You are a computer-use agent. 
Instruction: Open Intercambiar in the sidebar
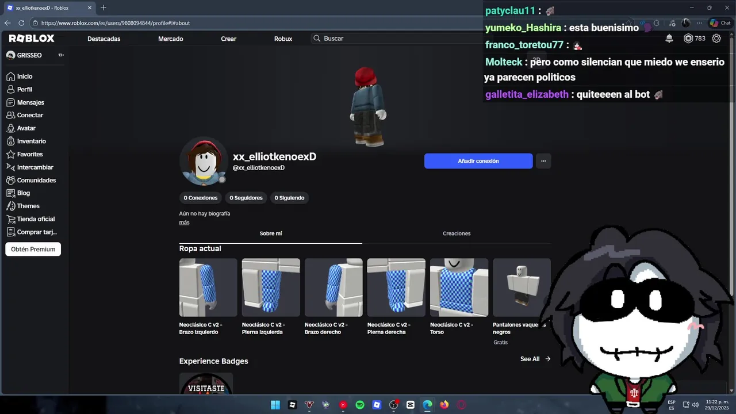click(x=30, y=167)
